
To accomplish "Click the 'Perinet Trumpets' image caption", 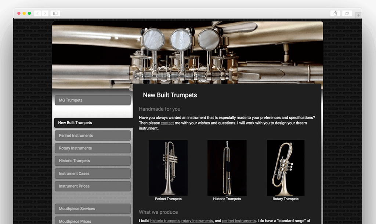I will tap(168, 199).
